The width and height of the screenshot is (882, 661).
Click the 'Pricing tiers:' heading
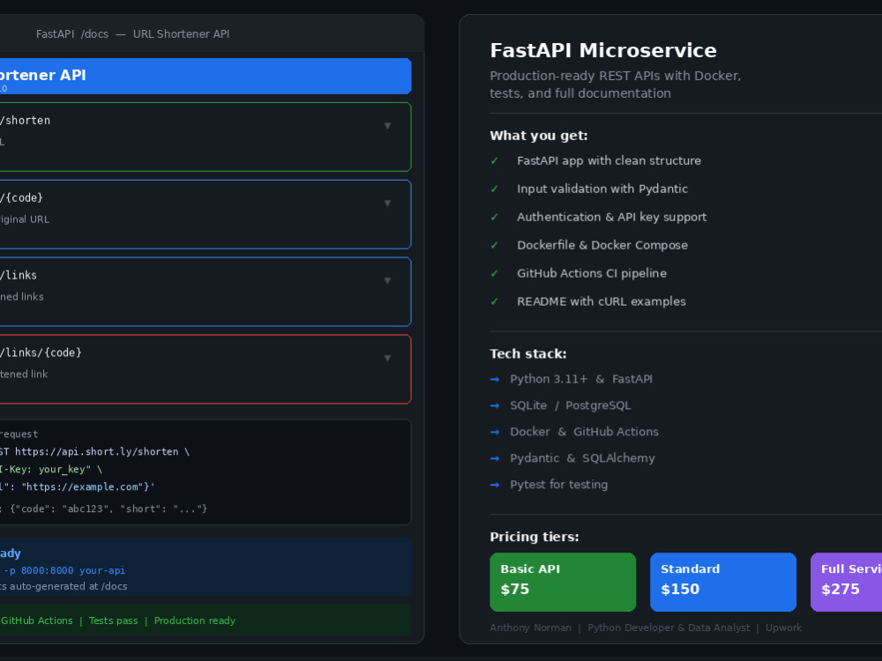click(x=534, y=537)
